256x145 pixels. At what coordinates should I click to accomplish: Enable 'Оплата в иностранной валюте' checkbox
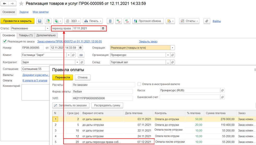click(139, 84)
